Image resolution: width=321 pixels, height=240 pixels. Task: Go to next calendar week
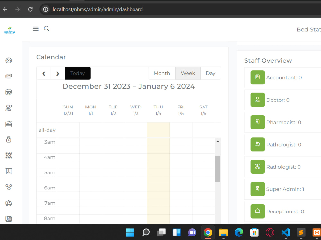[x=58, y=73]
